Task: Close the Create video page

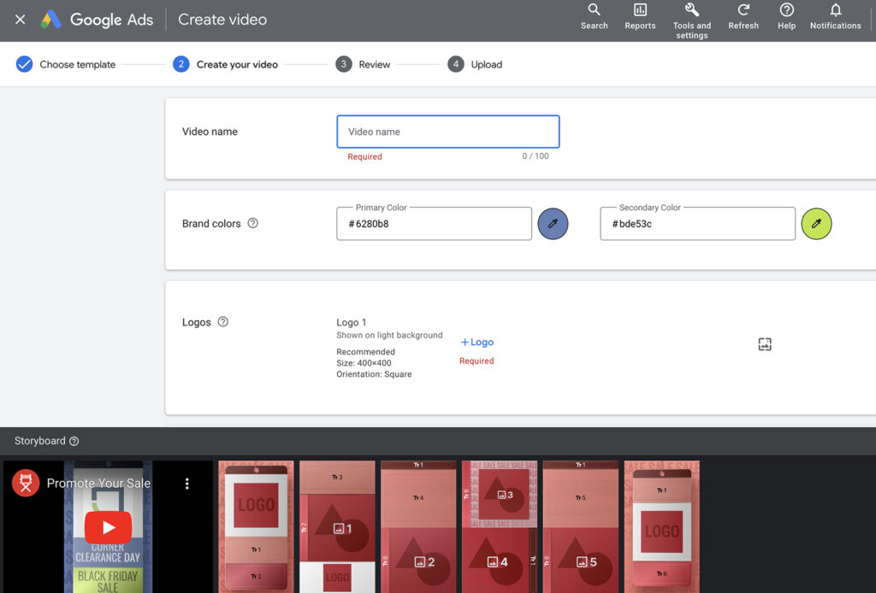Action: click(20, 20)
